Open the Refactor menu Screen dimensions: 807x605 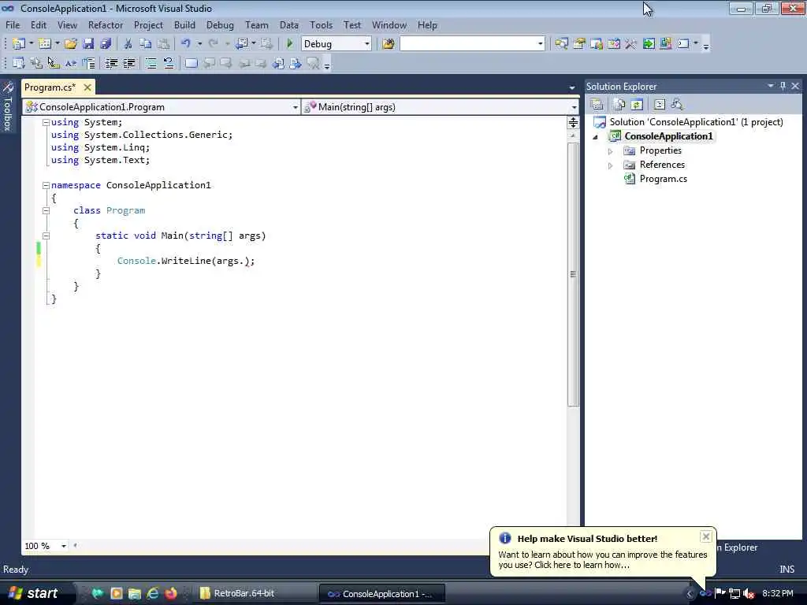coord(106,24)
